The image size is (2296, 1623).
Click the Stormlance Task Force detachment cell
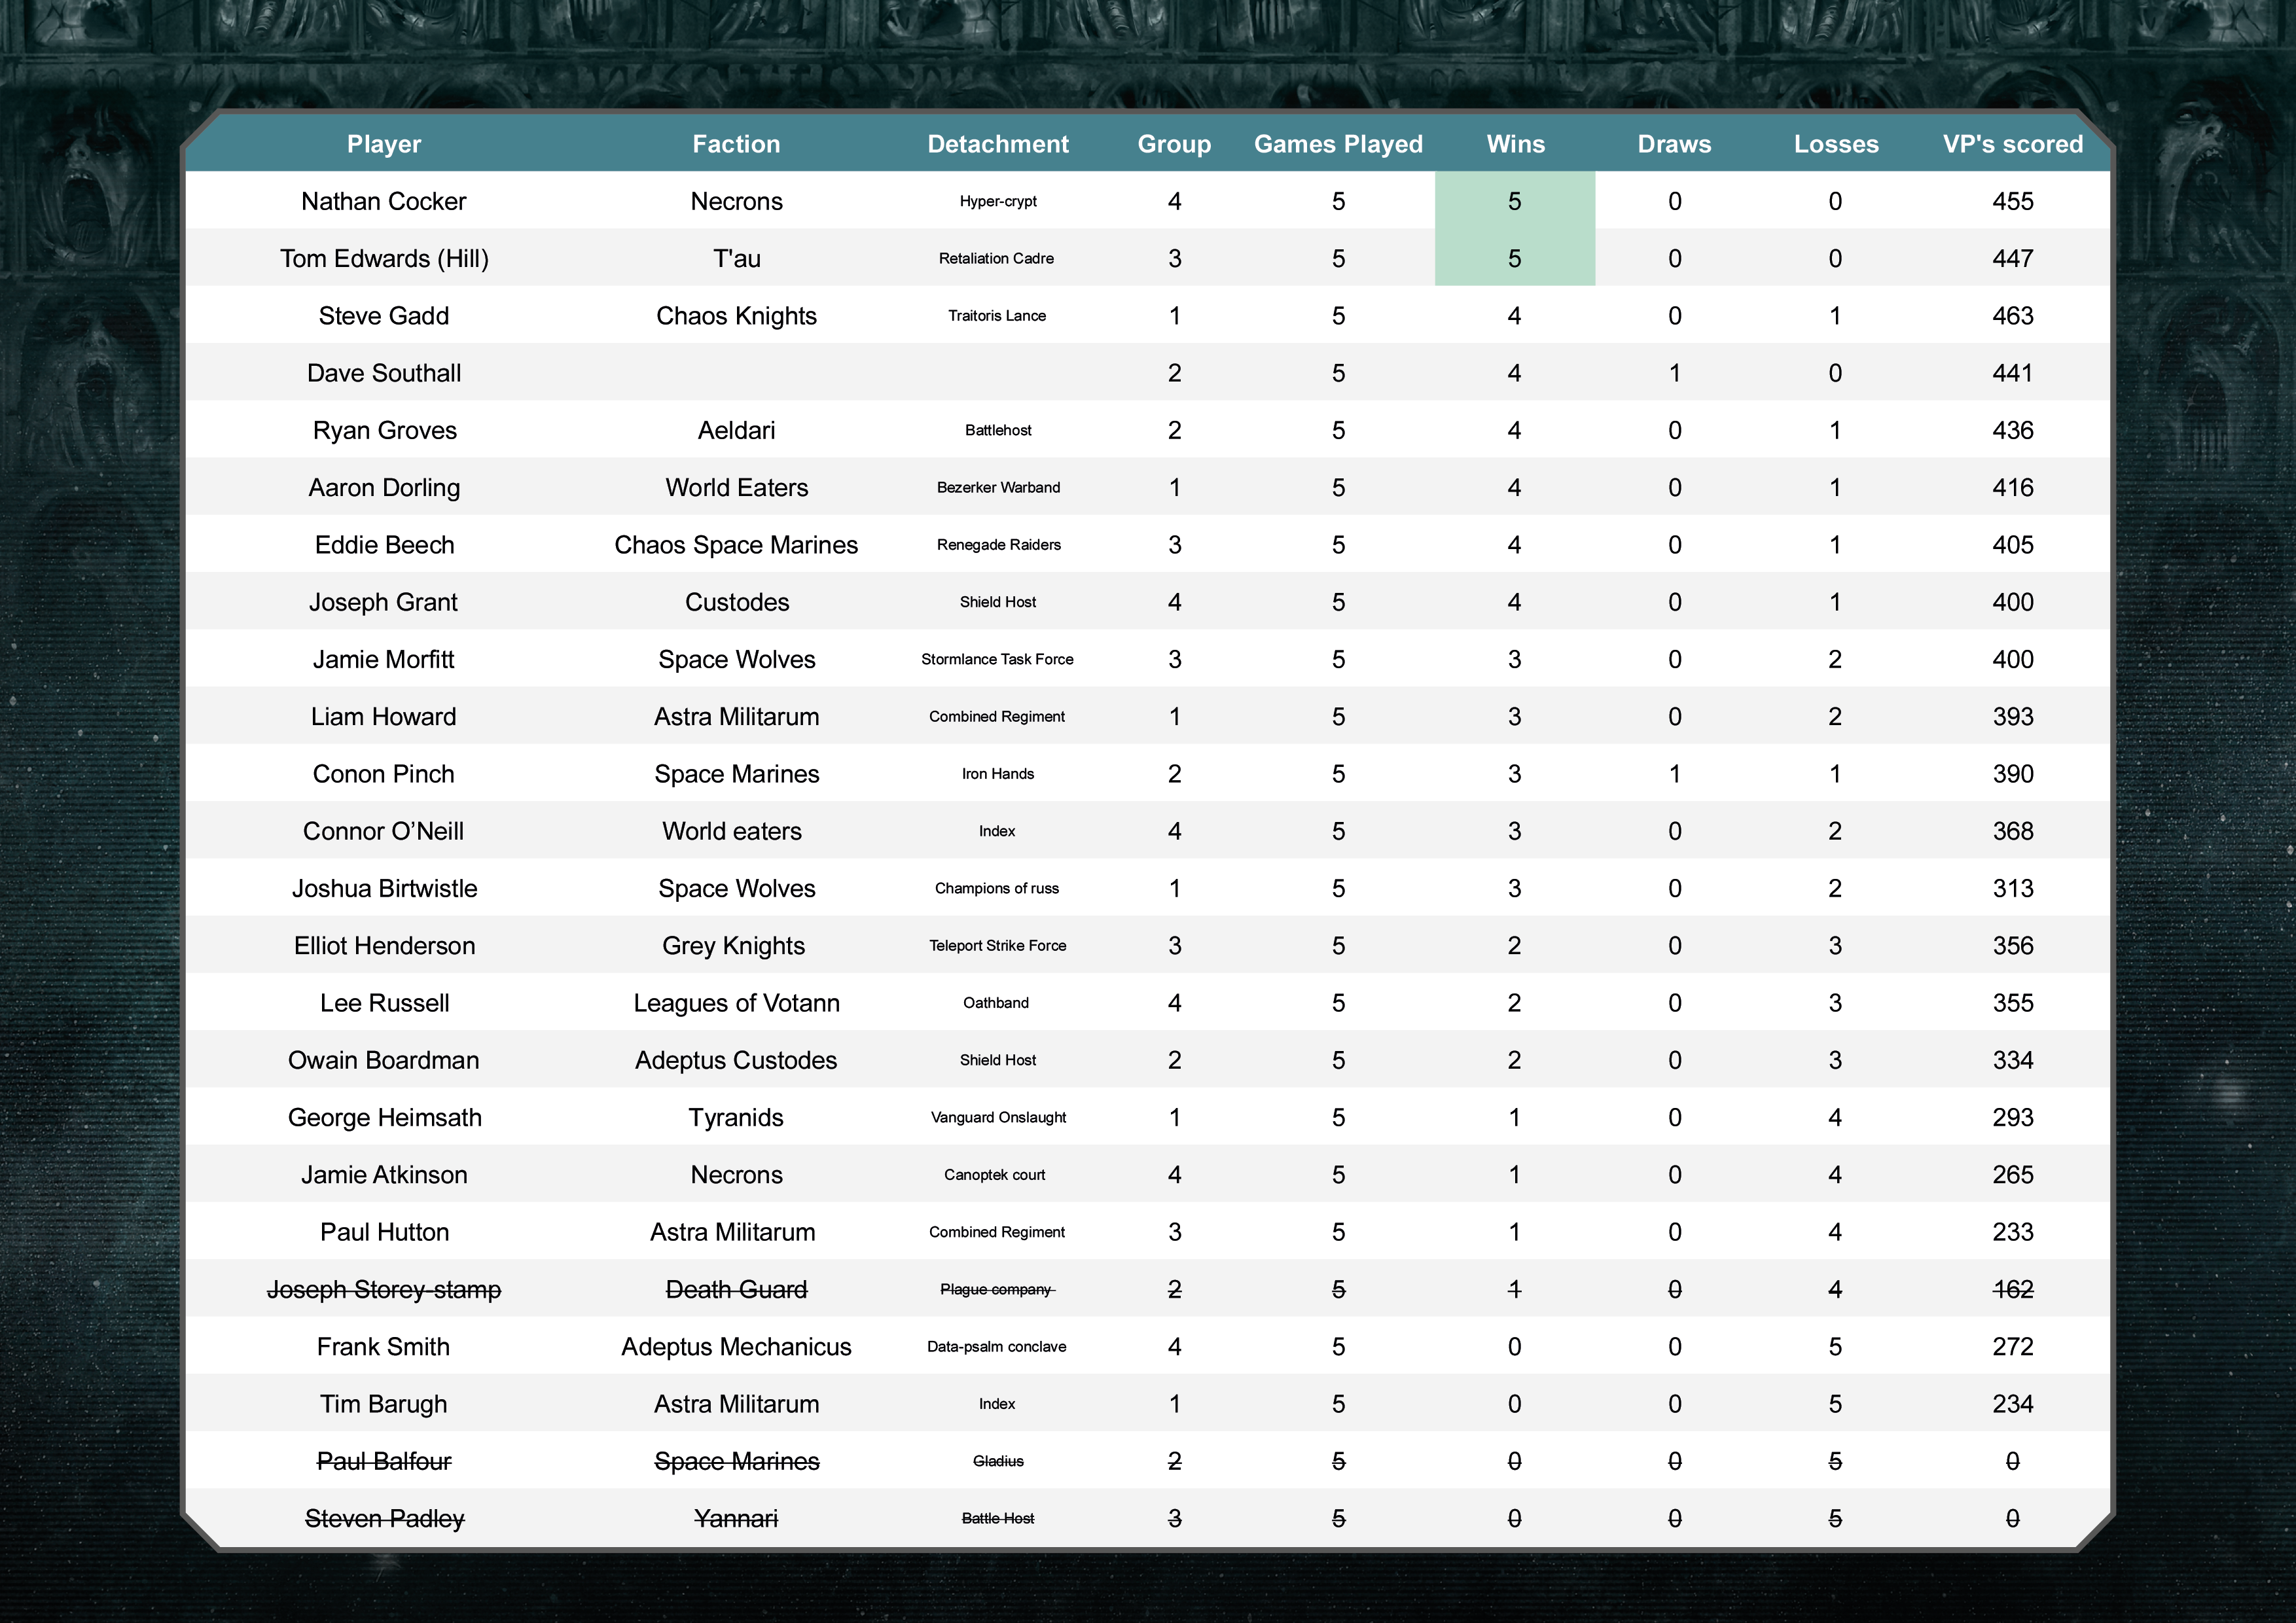coord(997,659)
